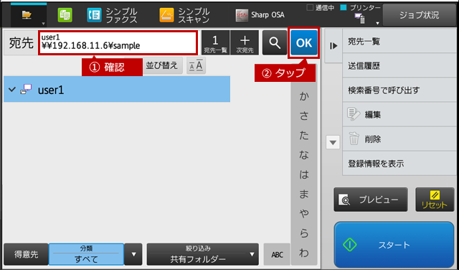Image resolution: width=459 pixels, height=270 pixels.
Task: Tap the printer status icon
Action: tap(360, 19)
